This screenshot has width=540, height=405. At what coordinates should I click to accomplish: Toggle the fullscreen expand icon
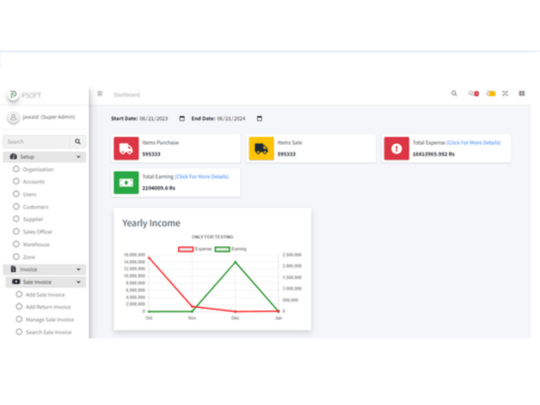click(505, 93)
